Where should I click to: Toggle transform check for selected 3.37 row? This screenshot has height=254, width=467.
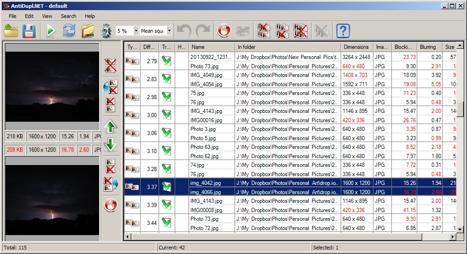[166, 187]
